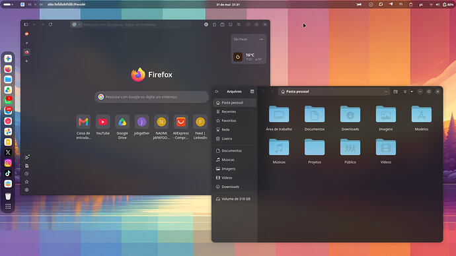The width and height of the screenshot is (456, 256).
Task: Launch TikTok from the dock
Action: [x=8, y=174]
